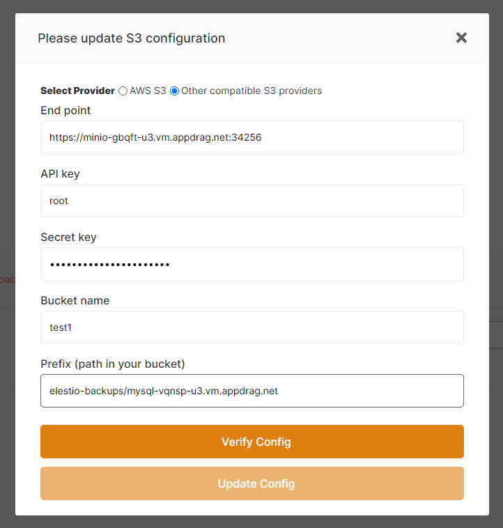Select the AWS S3 radio button

point(123,91)
